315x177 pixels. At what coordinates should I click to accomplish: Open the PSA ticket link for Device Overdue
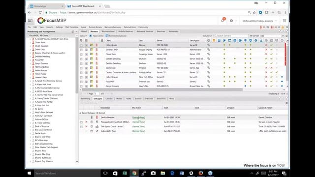click(139, 118)
